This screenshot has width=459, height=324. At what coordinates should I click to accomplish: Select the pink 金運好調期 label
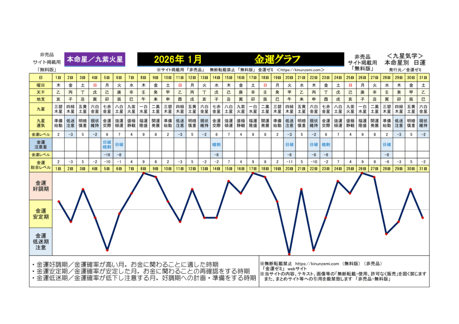(x=41, y=187)
